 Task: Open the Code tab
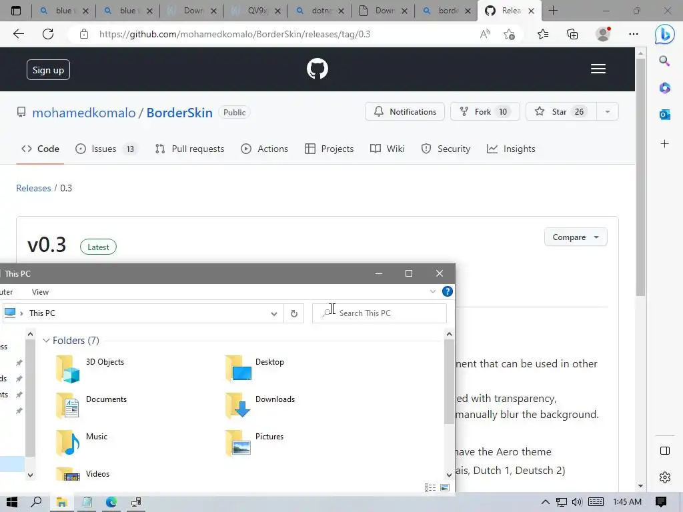pos(40,149)
